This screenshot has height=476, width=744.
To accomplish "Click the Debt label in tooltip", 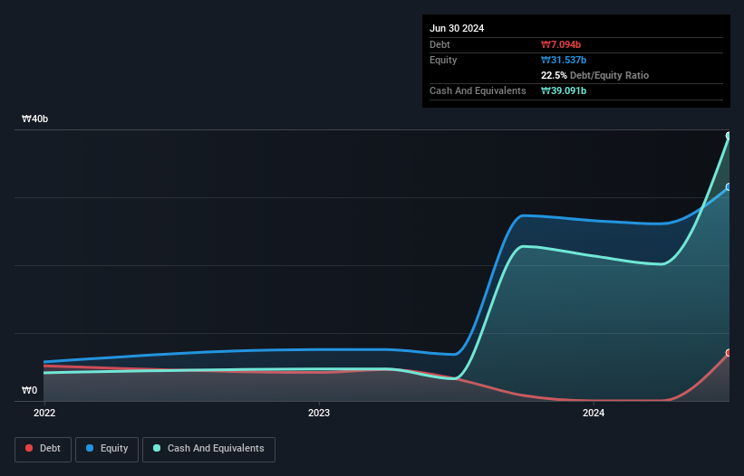I will [440, 44].
